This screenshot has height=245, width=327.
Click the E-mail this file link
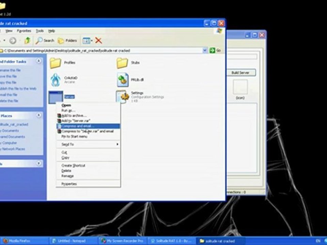pyautogui.click(x=9, y=95)
